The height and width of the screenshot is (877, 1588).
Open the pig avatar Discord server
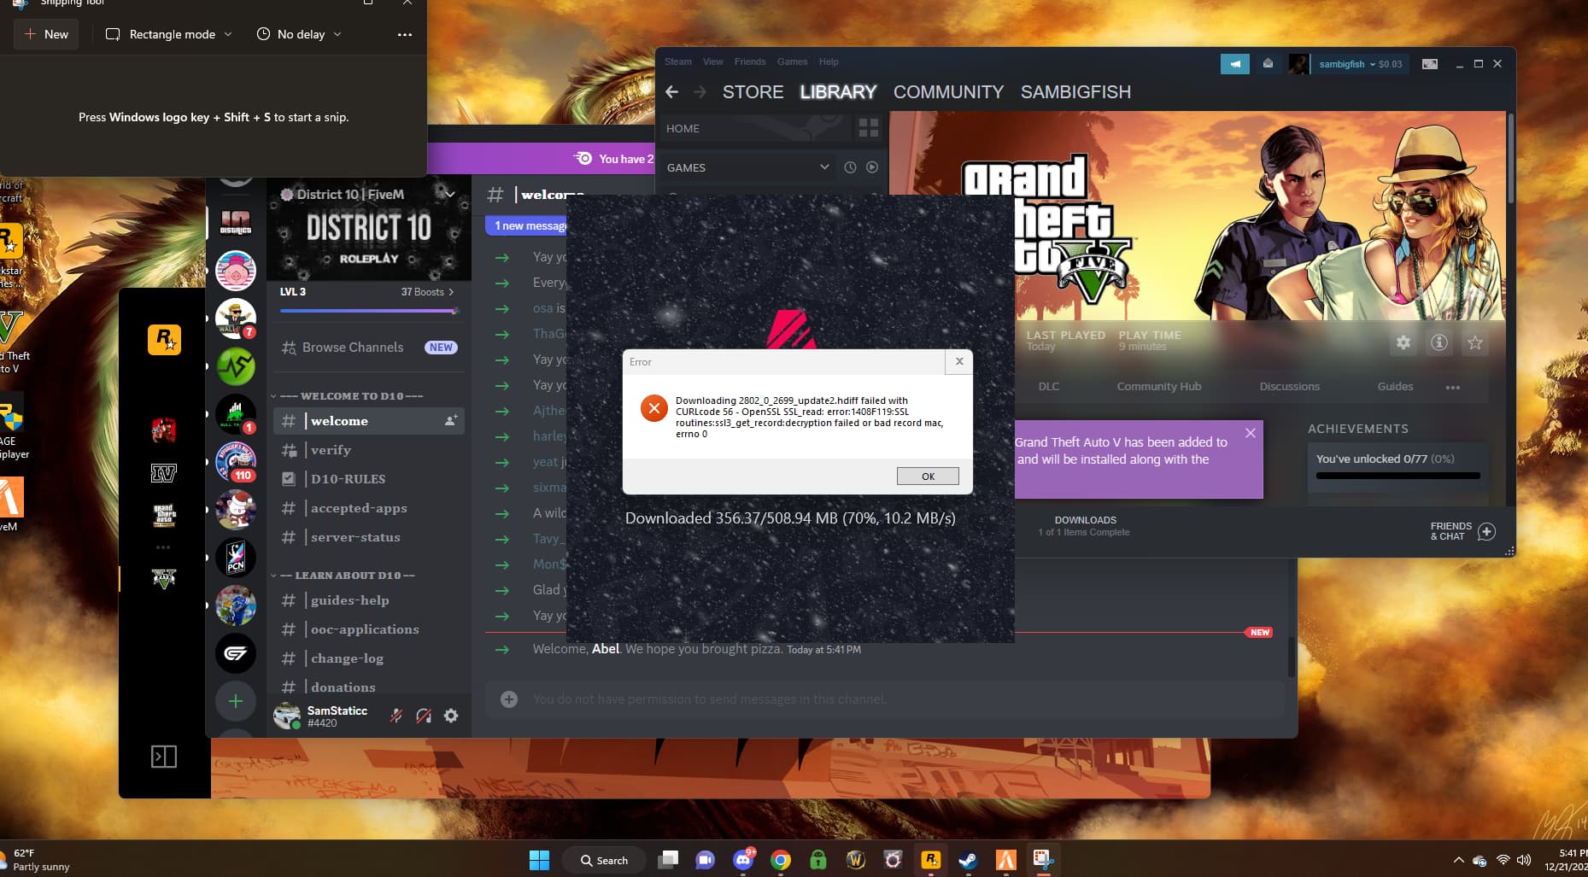pyautogui.click(x=236, y=272)
